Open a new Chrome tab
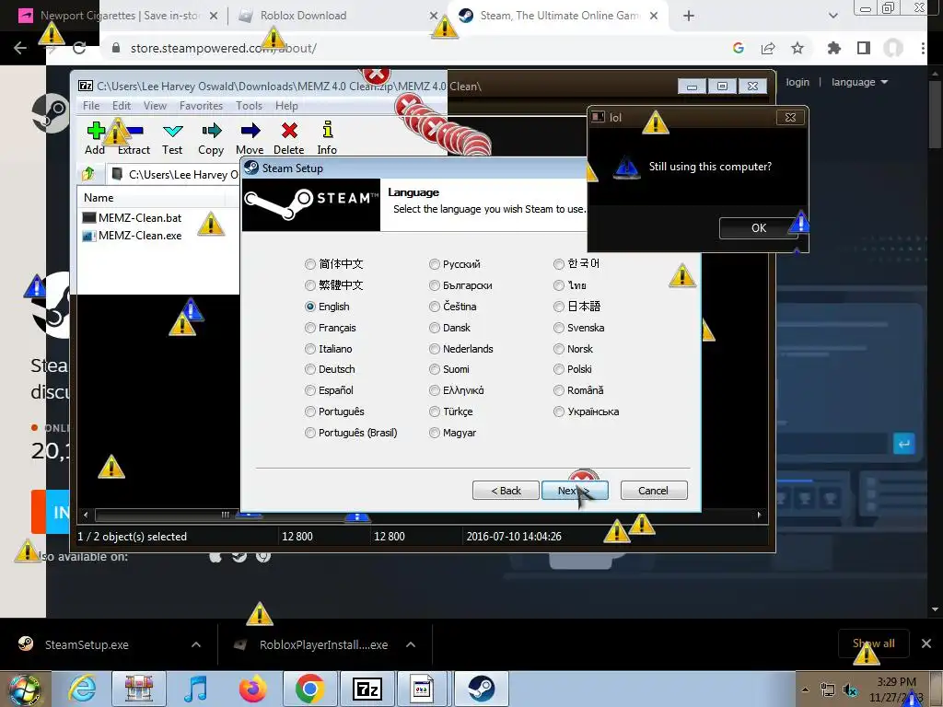943x707 pixels. (x=689, y=16)
